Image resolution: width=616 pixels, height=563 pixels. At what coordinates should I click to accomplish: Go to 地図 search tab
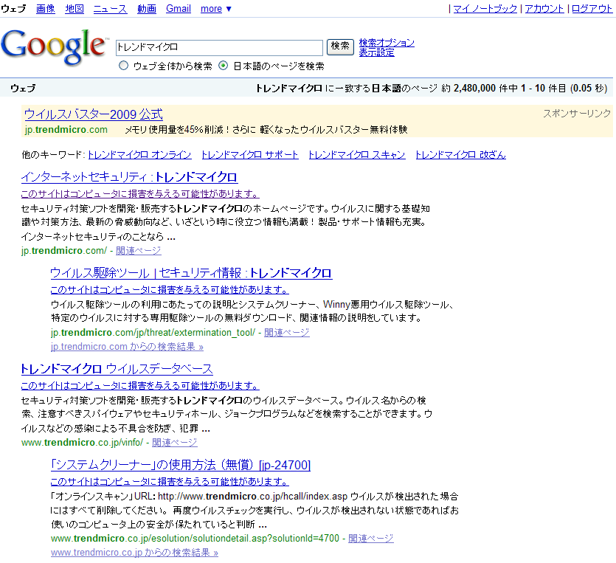point(75,9)
